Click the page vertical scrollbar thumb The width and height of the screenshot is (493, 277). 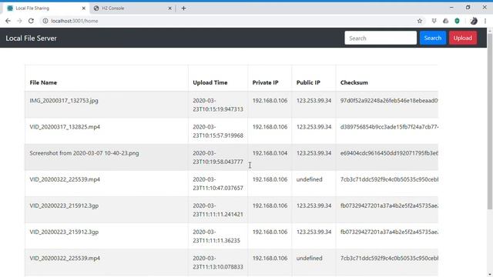490,121
